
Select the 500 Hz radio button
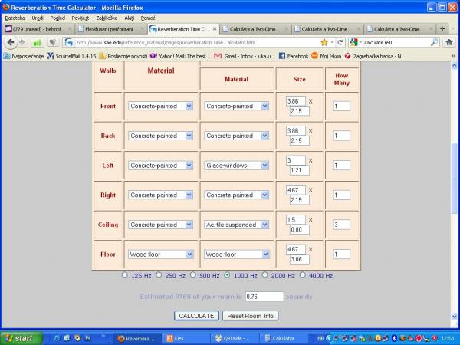[x=194, y=274]
